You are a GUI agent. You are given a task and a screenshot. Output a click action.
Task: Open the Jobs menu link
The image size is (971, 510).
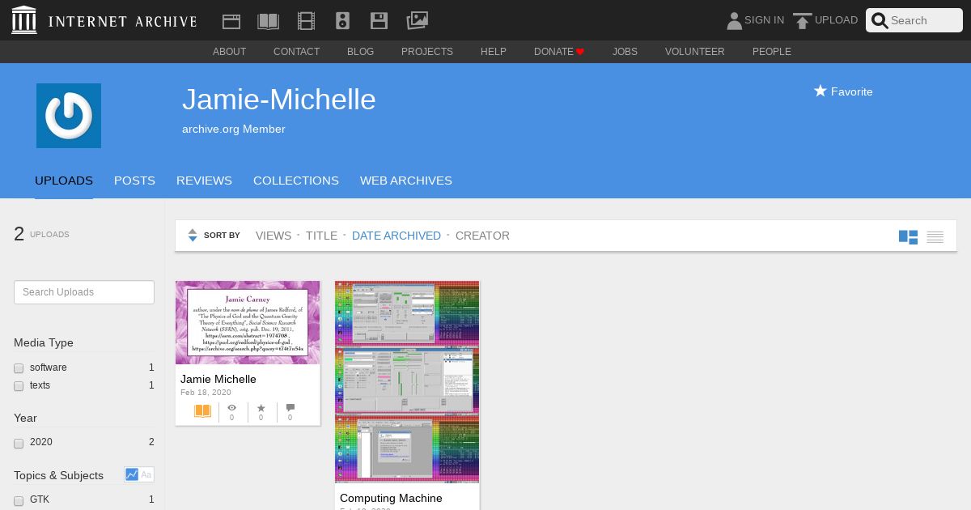click(625, 52)
